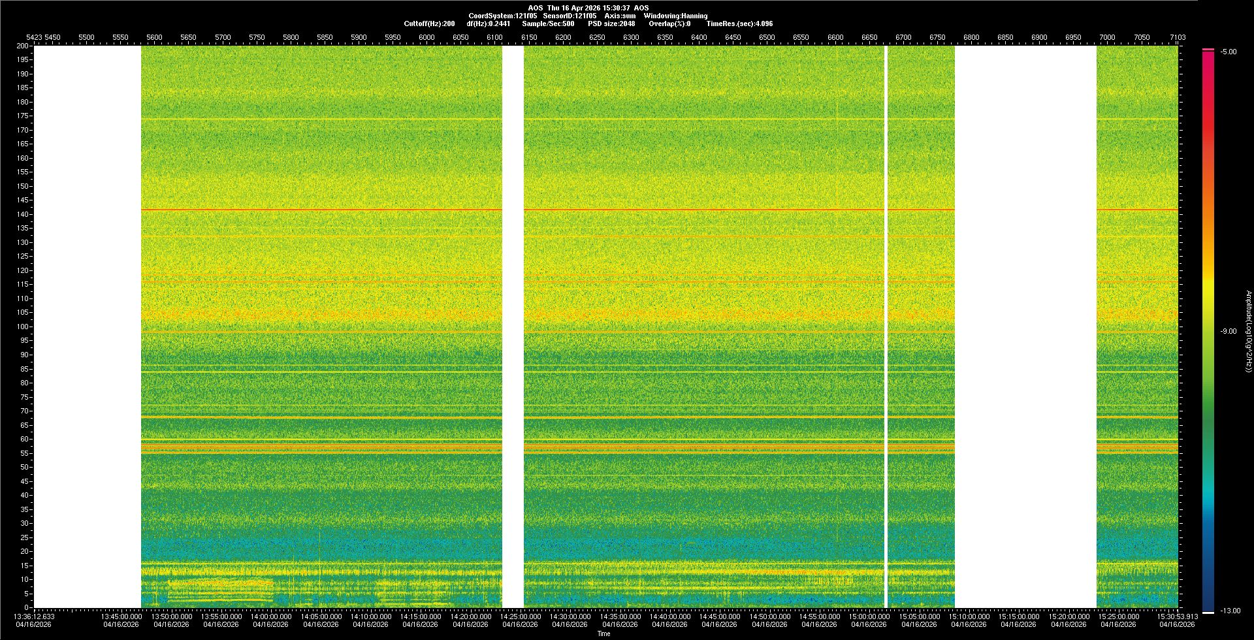Click the -13.00 color scale minimum label
This screenshot has width=1254, height=640.
coord(1230,611)
